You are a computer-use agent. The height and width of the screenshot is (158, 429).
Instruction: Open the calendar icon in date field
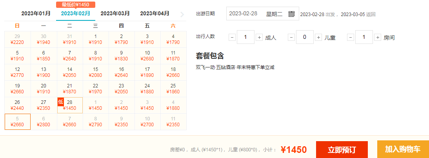point(291,14)
